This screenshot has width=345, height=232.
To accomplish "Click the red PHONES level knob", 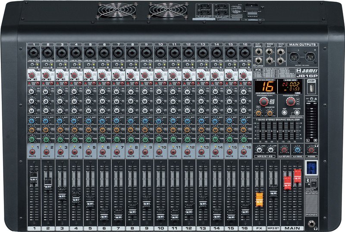I will coord(310,149).
